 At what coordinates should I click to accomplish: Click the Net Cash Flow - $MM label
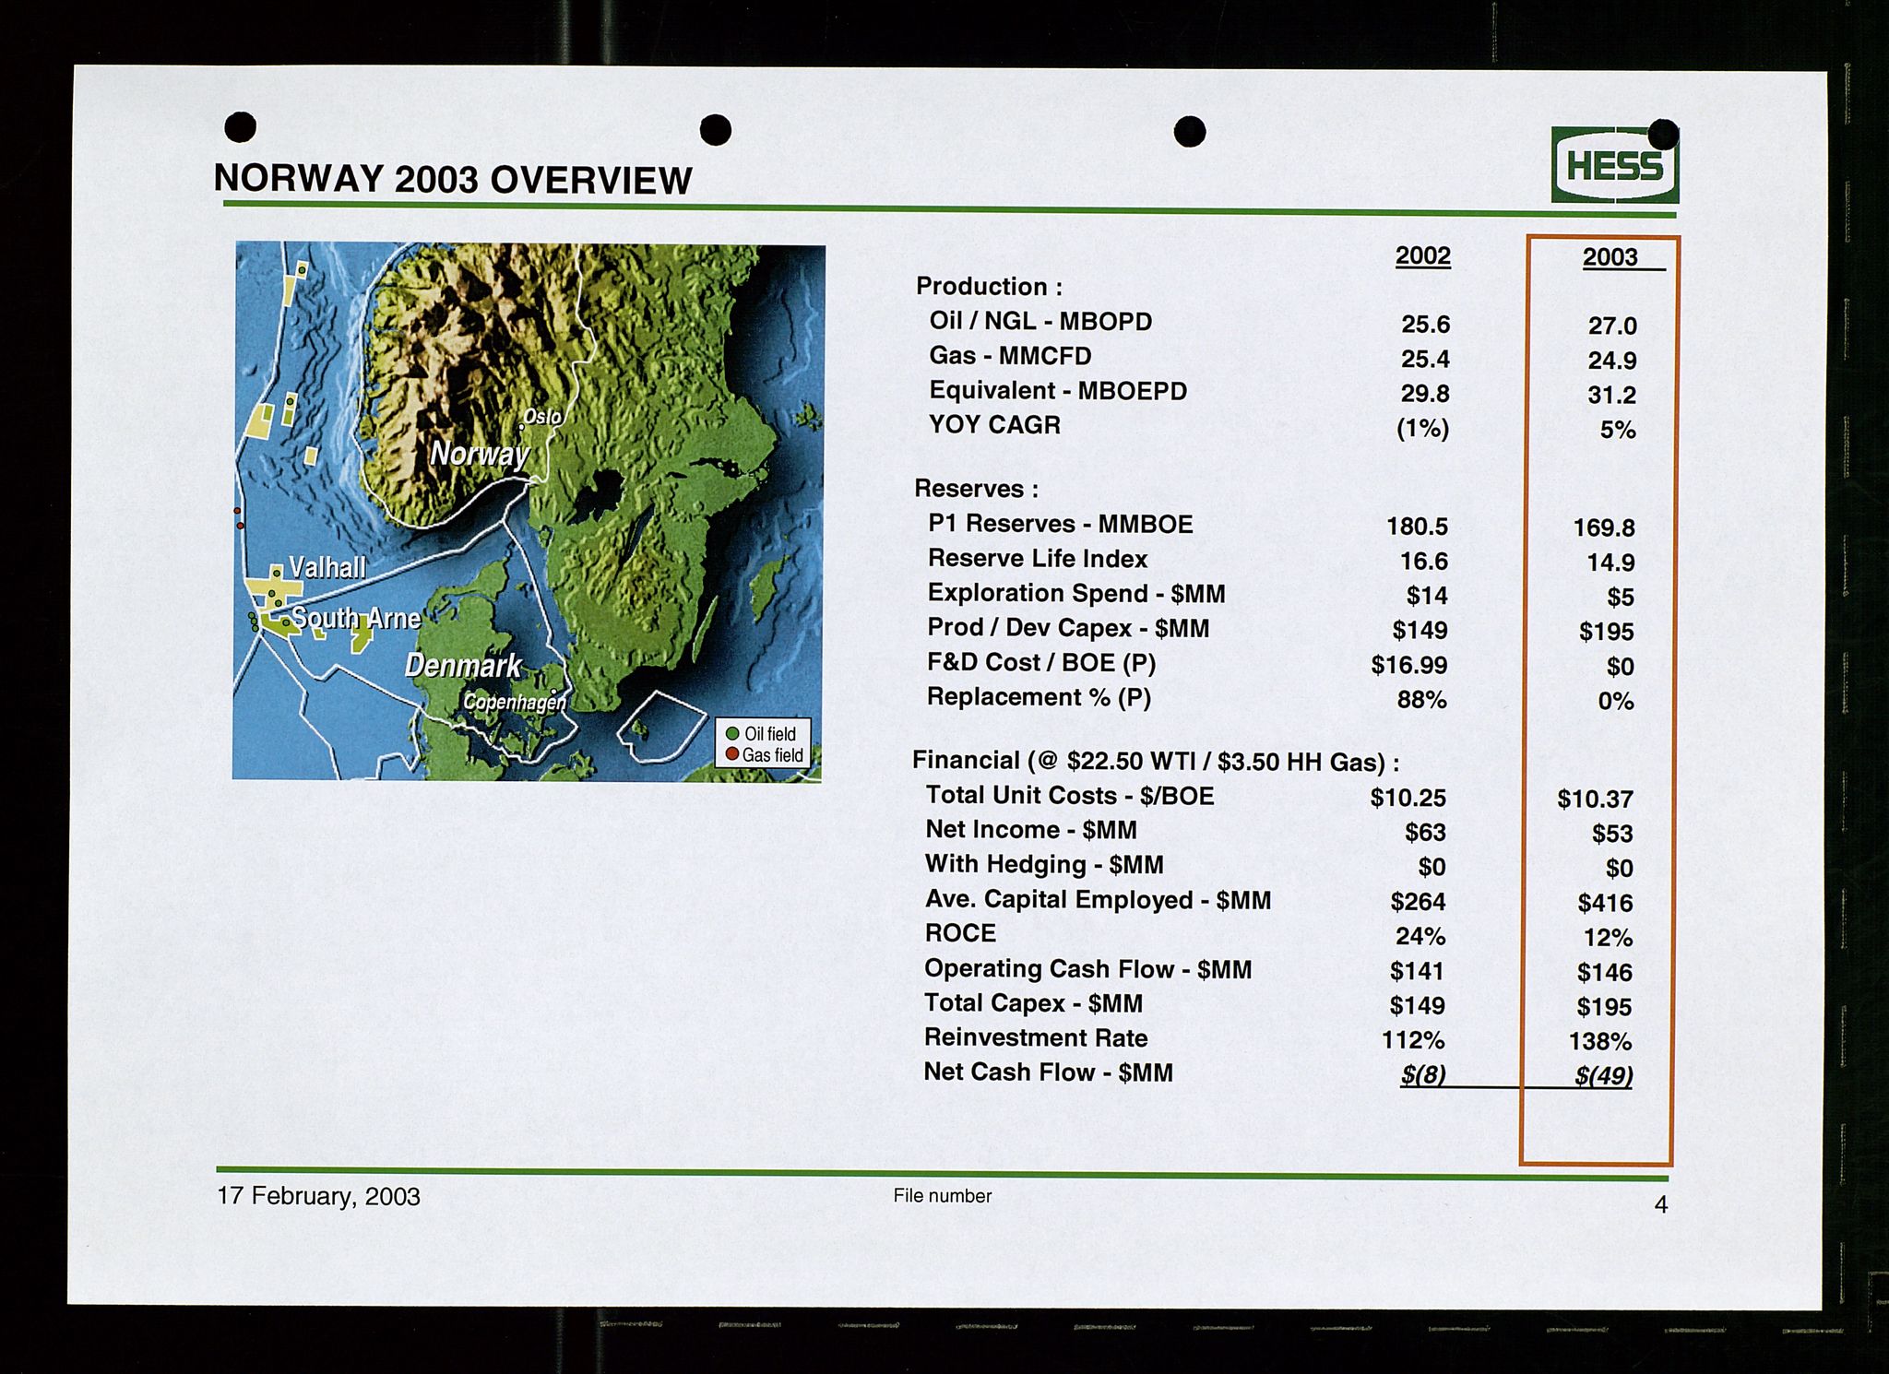(1048, 1072)
